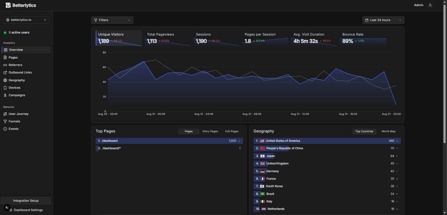Click the United Kingdom flag icon
Screen dimensions: 447x215
point(263,164)
